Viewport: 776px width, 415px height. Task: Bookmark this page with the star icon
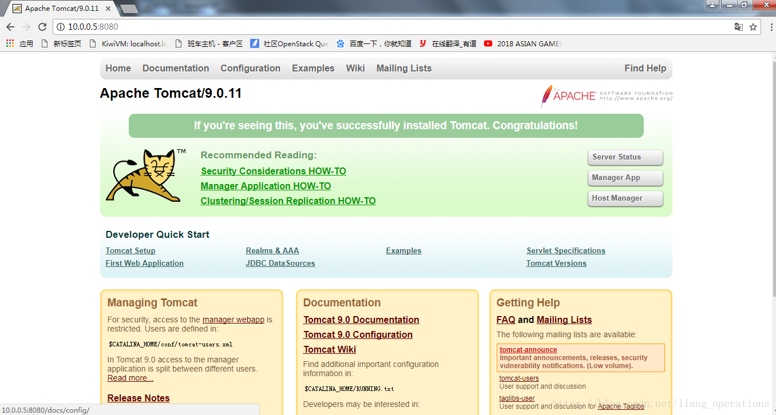click(753, 27)
